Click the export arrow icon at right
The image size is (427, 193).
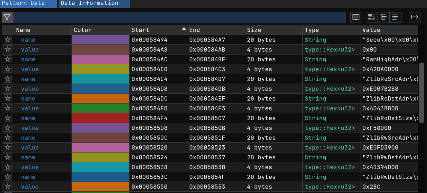(415, 17)
